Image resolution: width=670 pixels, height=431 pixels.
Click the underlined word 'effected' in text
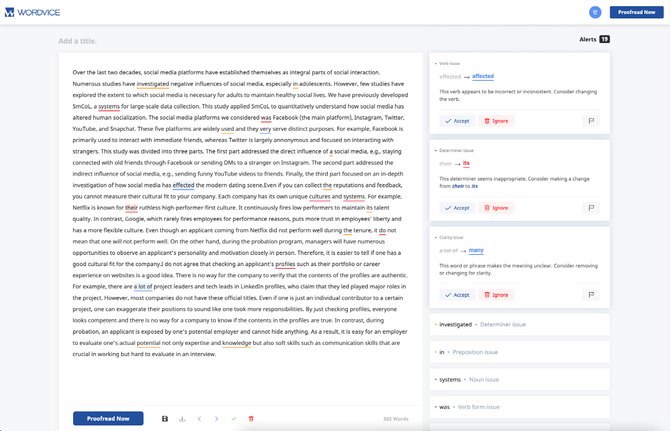183,185
